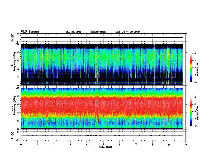Click the ch.2 frequency axis "4" tick label
This screenshot has height=162, width=209.
[18, 113]
